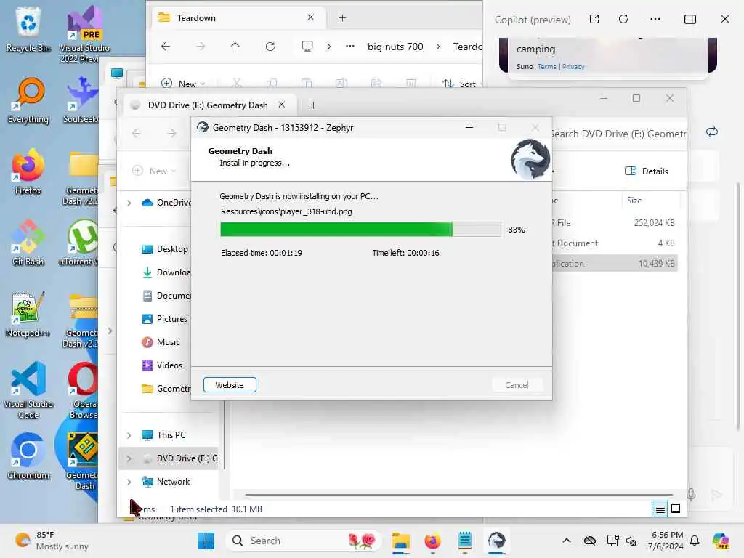Open the Notepad taskbar icon

[464, 541]
